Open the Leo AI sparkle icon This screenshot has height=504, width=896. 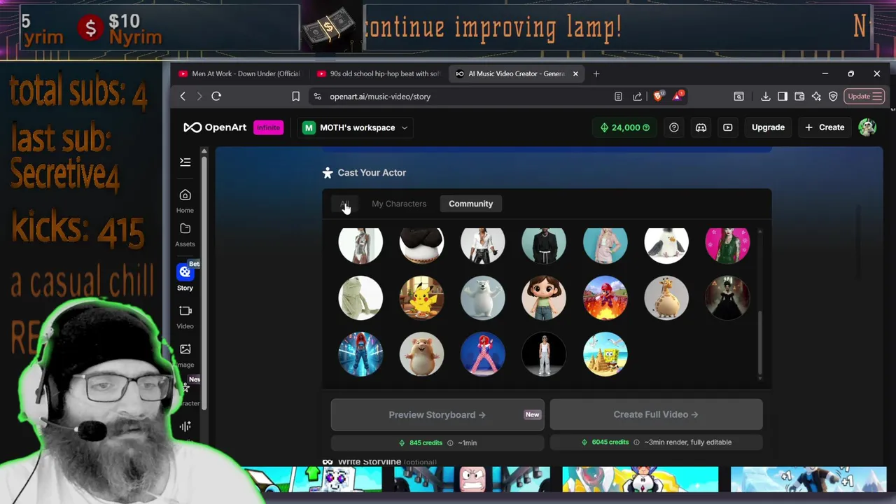click(816, 97)
